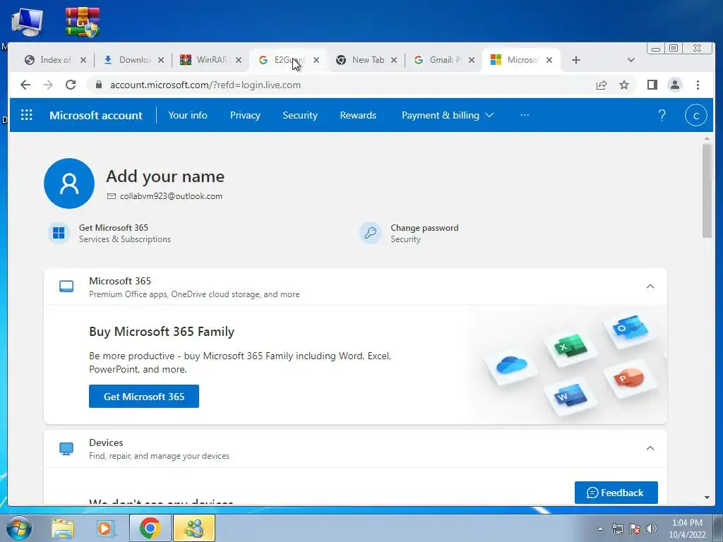
Task: Reload the page with refresh icon
Action: [x=71, y=85]
